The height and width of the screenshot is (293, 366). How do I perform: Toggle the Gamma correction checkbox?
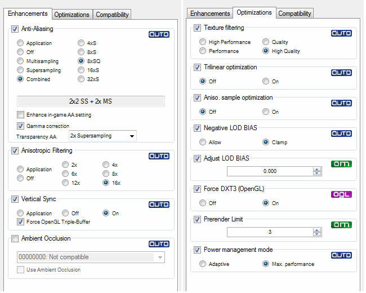(x=21, y=126)
